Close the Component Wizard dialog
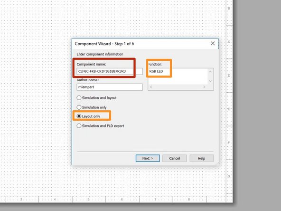This screenshot has width=281, height=211. click(x=213, y=43)
